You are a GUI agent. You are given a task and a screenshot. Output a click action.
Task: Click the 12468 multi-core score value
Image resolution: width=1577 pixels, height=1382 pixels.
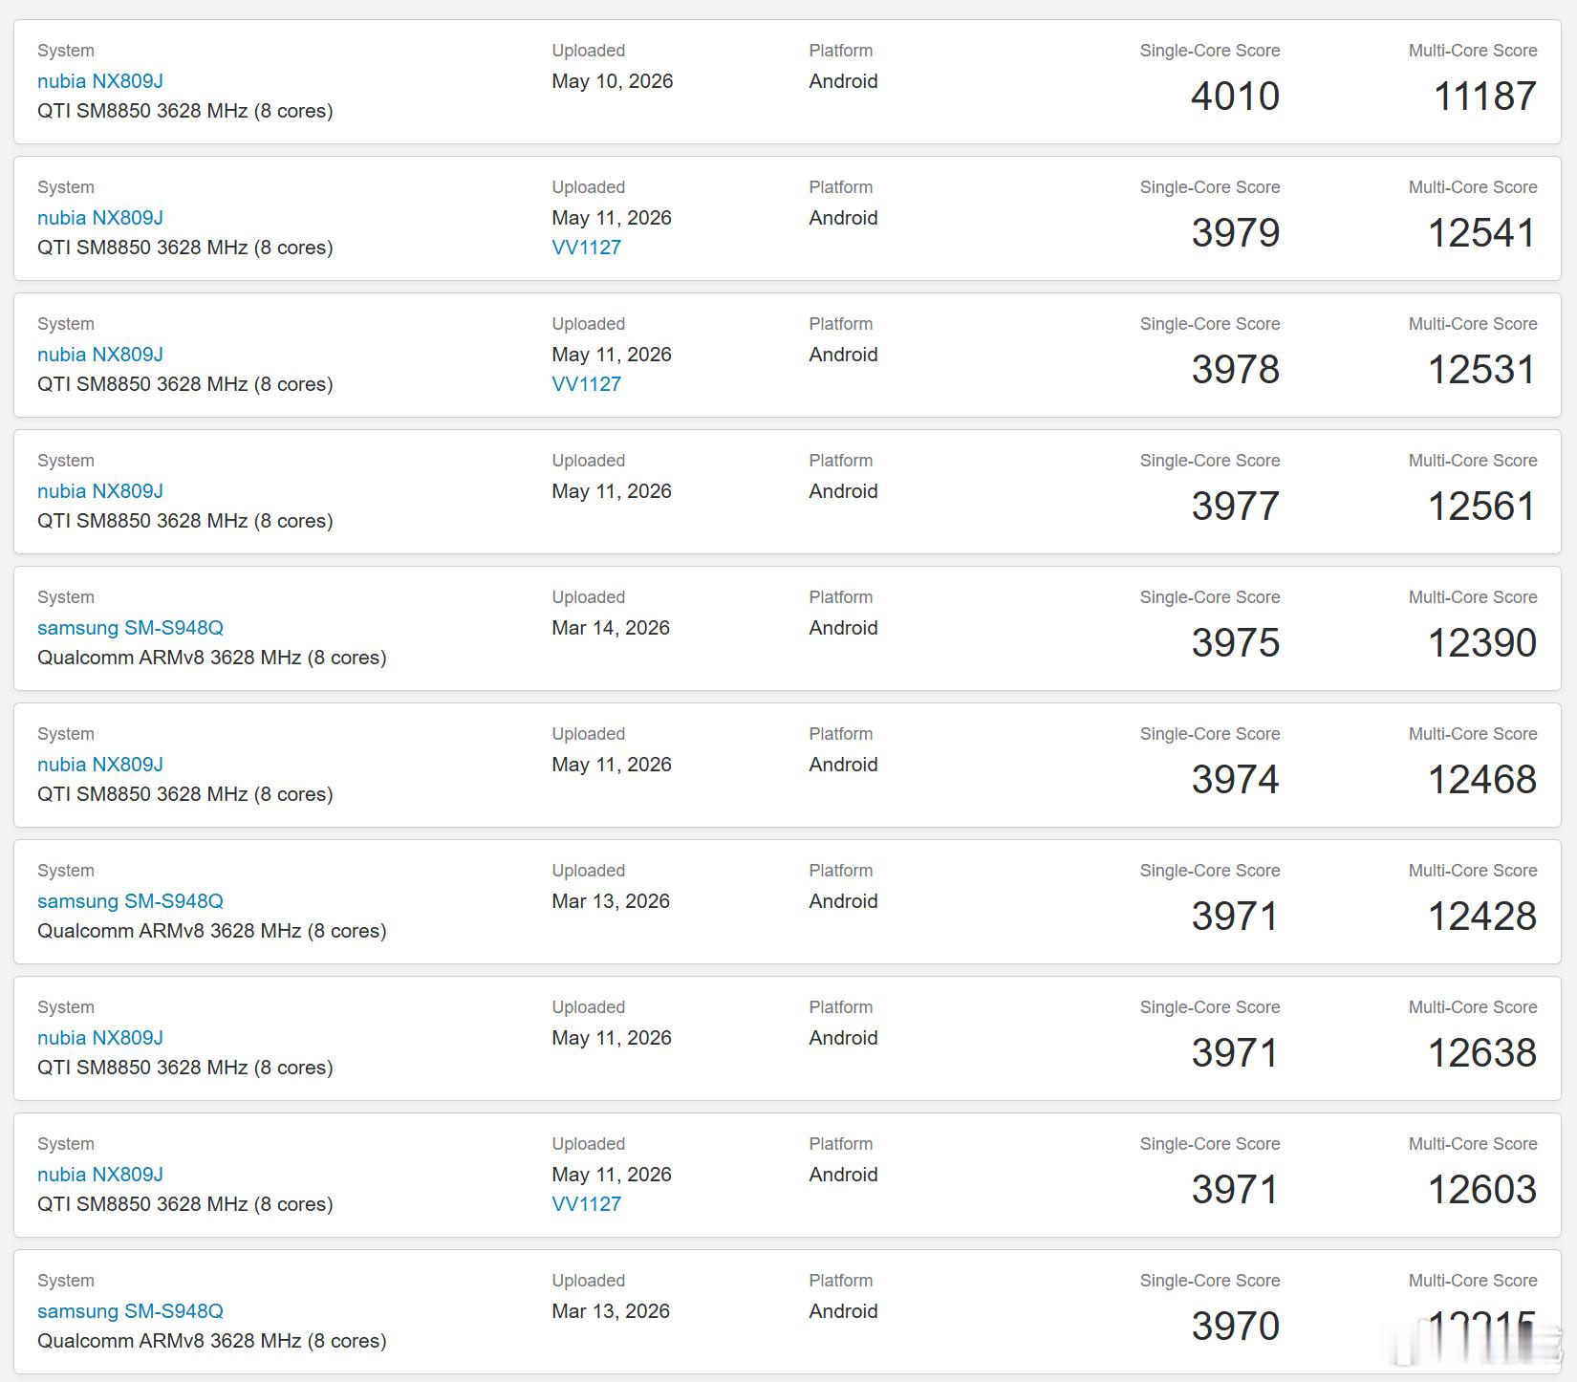coord(1482,780)
